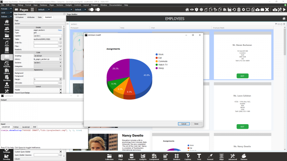Viewport: 287px width, 161px height.
Task: Toggle the Readonly checkmark
Action: pos(61,49)
